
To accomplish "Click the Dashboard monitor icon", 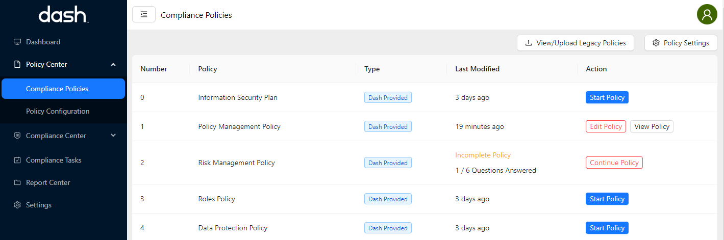I will 17,42.
